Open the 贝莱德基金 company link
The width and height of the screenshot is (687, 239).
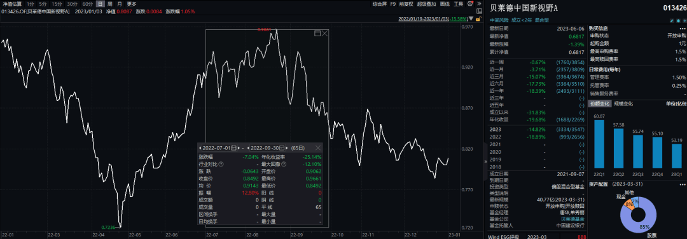tap(572, 219)
